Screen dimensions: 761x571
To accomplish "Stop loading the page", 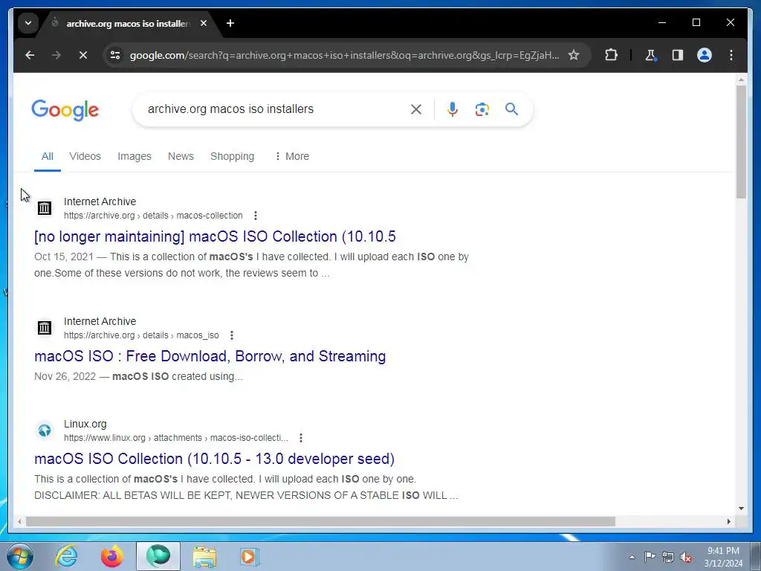I will 83,55.
